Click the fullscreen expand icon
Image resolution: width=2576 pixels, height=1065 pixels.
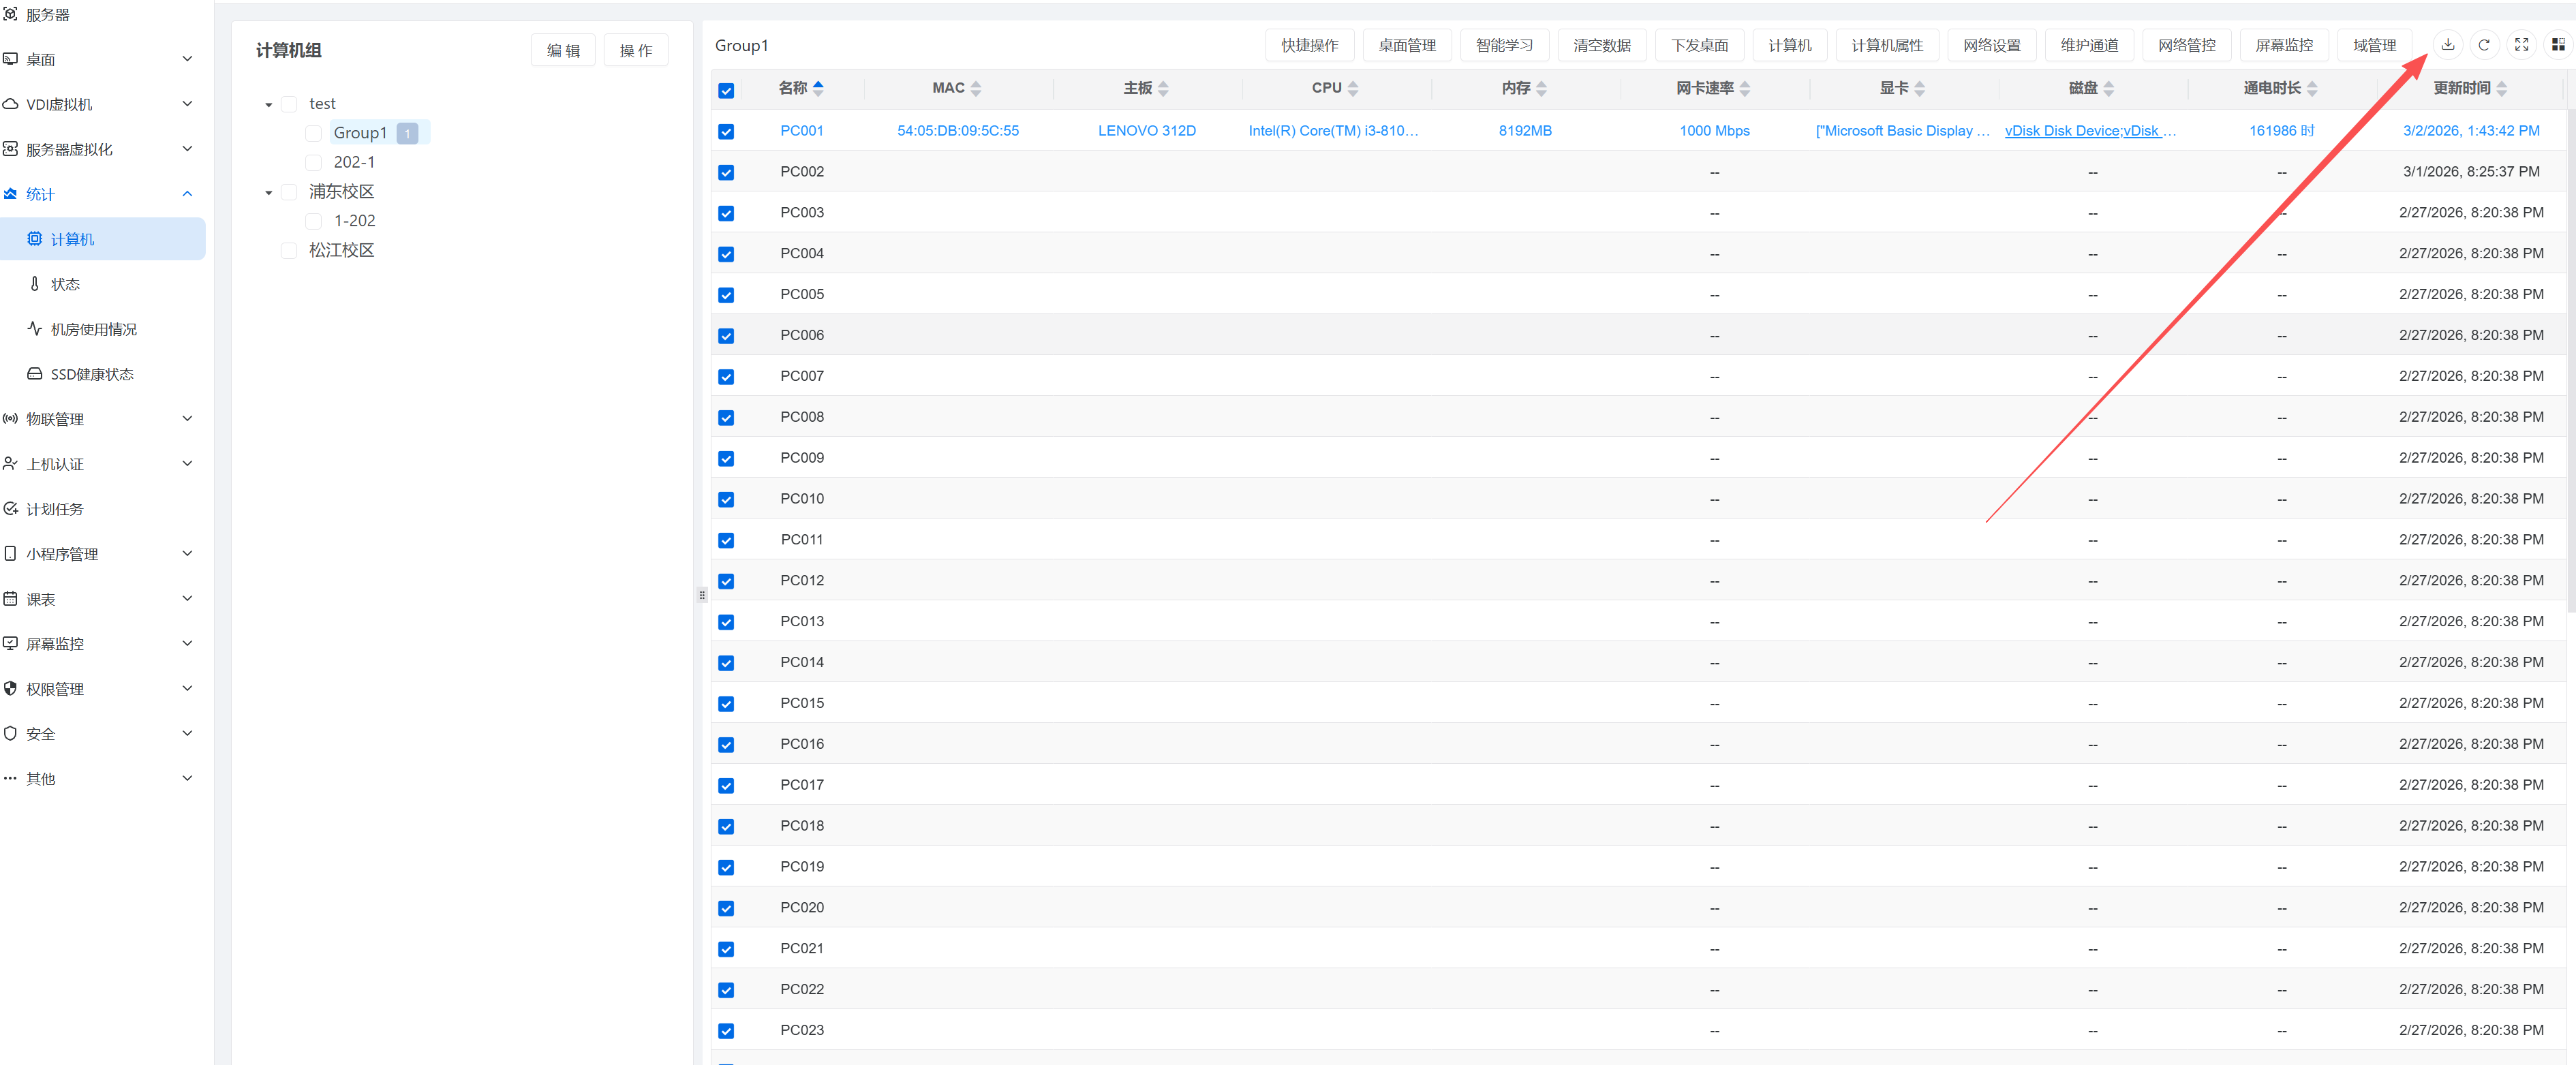(2521, 45)
